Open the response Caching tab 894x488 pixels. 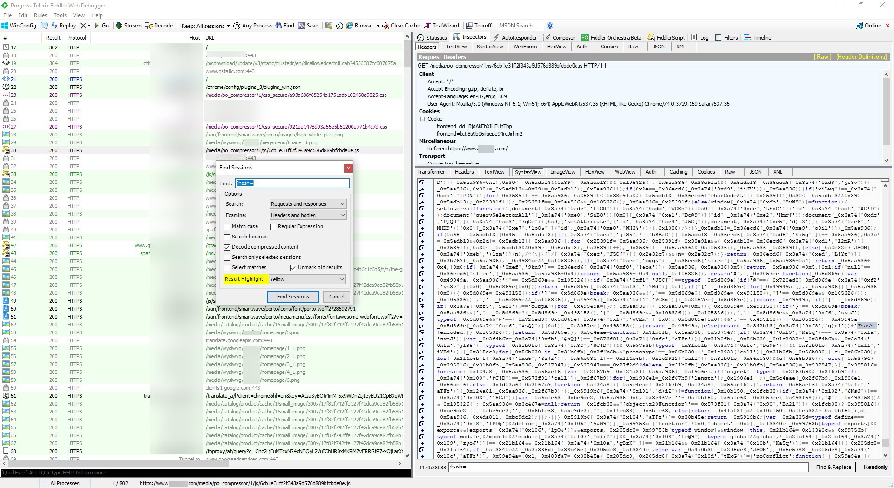point(678,172)
